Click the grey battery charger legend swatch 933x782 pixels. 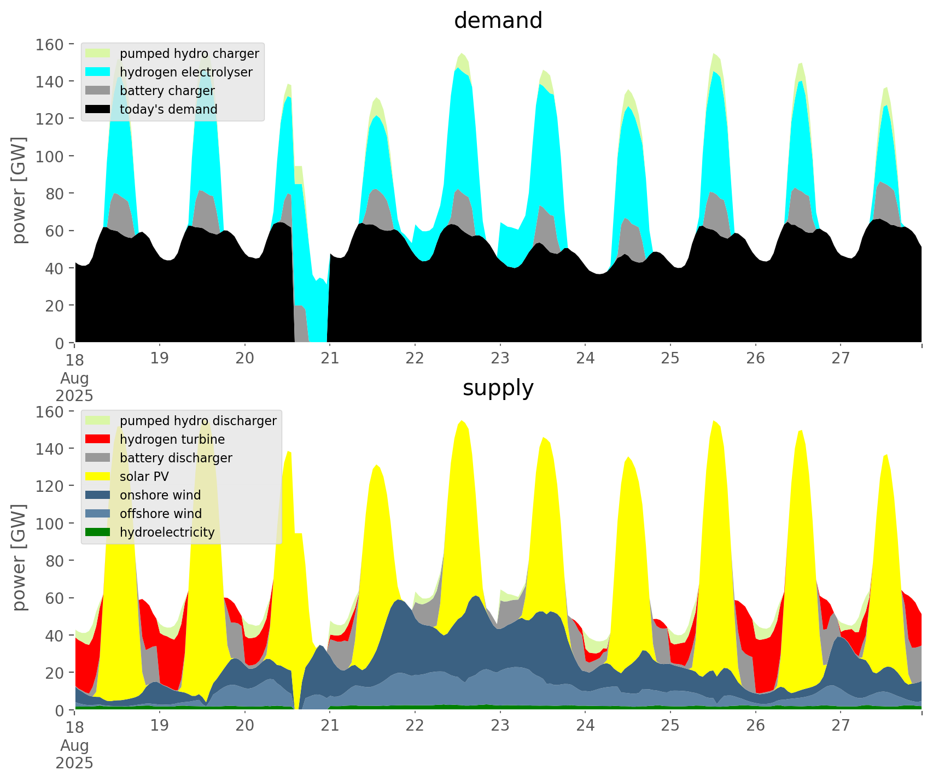pos(98,91)
